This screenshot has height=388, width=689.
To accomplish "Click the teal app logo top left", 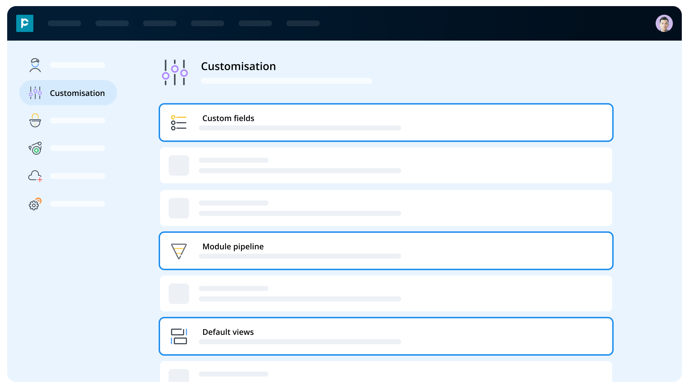I will pyautogui.click(x=25, y=23).
